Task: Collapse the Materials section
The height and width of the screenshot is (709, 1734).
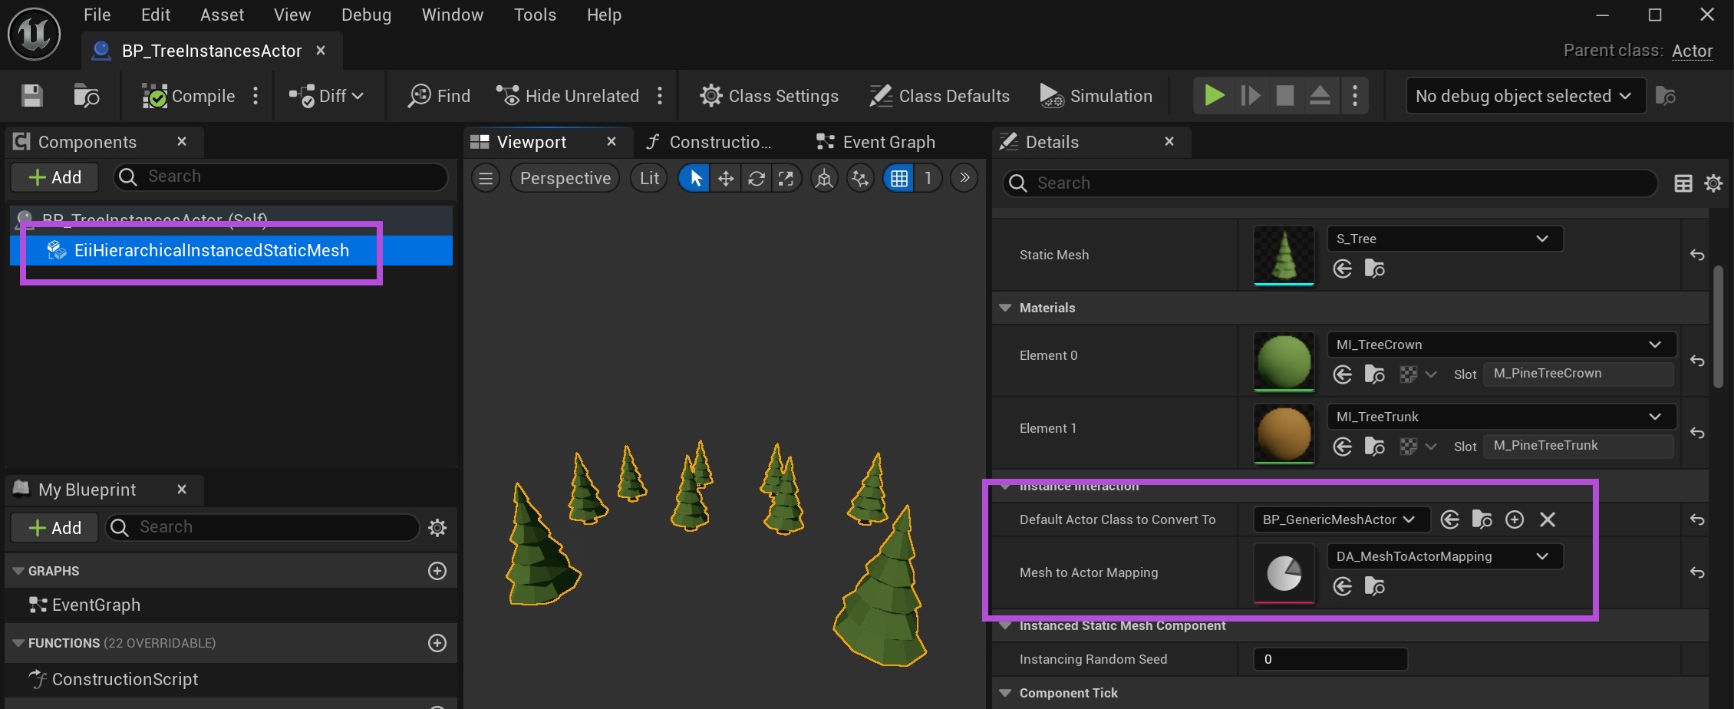Action: coord(1005,308)
